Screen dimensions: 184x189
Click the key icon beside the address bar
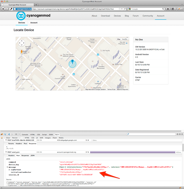11,9
